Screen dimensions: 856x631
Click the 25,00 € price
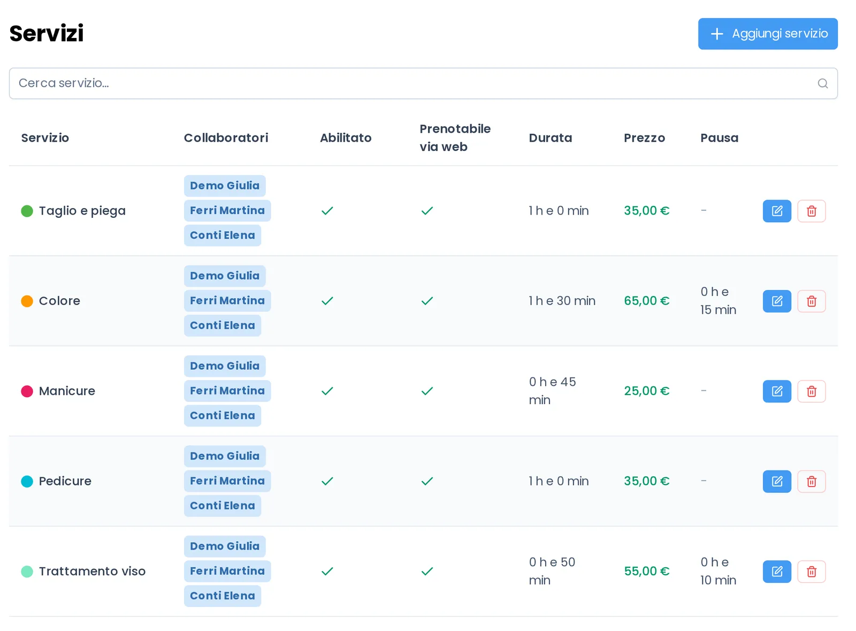(647, 391)
